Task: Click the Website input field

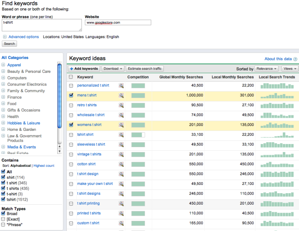Action: click(118, 22)
